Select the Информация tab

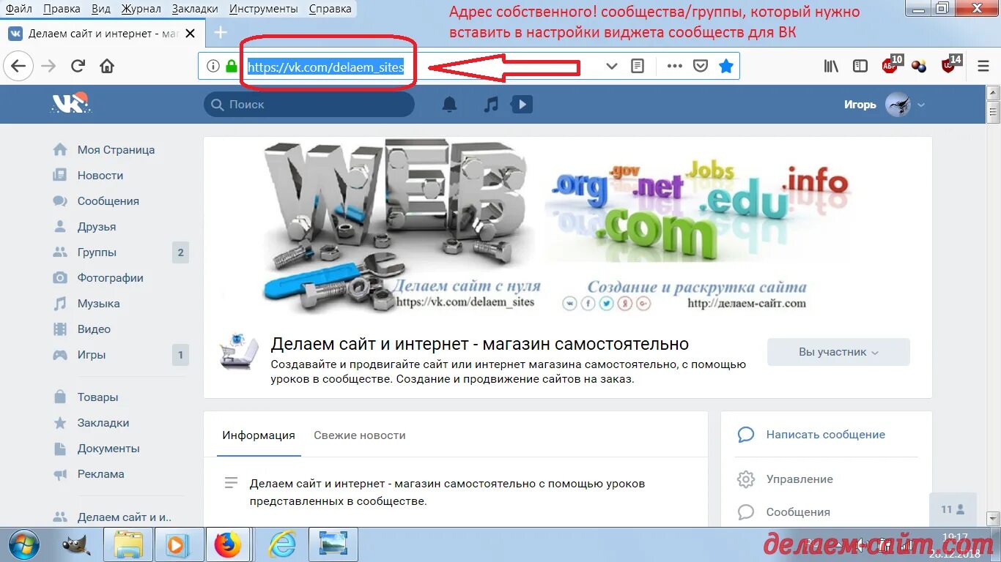[259, 435]
